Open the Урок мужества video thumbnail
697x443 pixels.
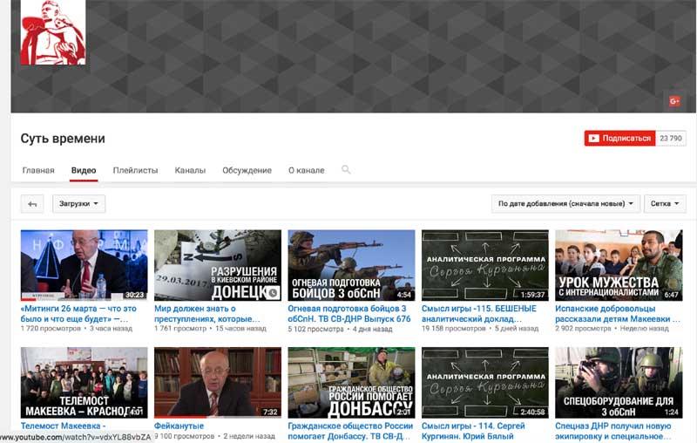618,265
